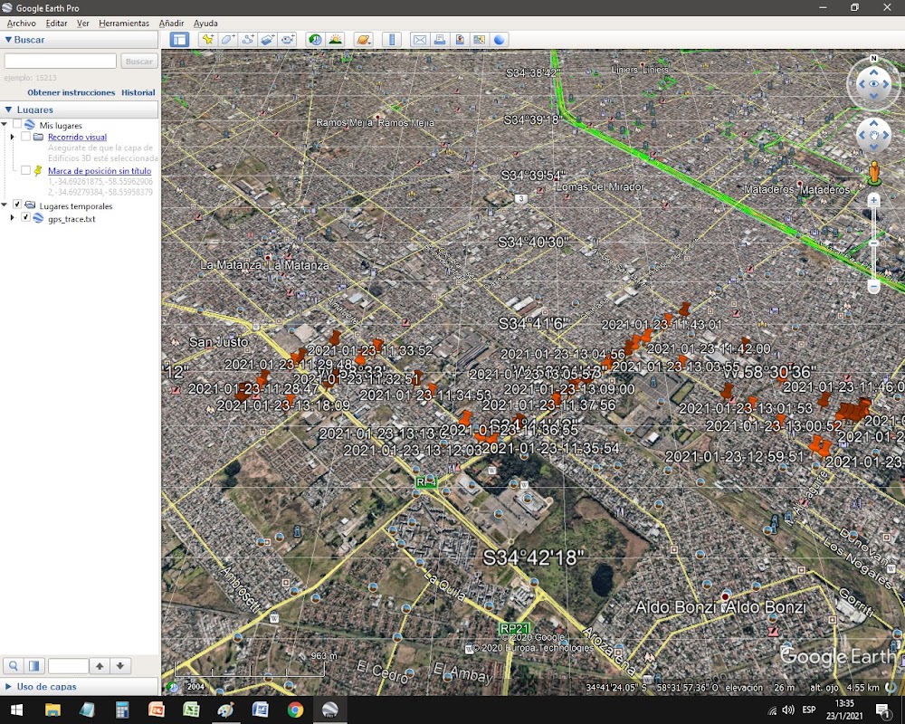Viewport: 905px width, 724px height.
Task: Click the zoom in plus button
Action: click(x=873, y=200)
